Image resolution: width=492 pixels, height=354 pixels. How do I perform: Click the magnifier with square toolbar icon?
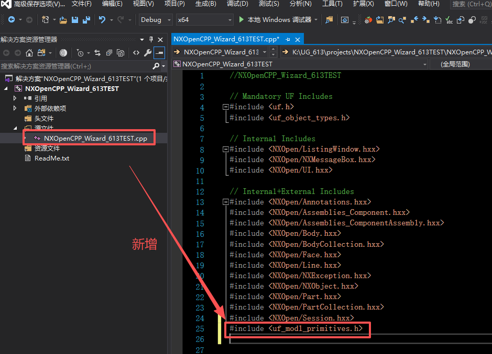[402, 20]
